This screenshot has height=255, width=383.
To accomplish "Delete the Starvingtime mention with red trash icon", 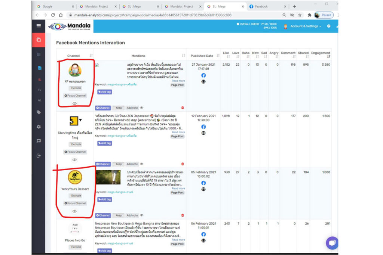I will [x=183, y=164].
